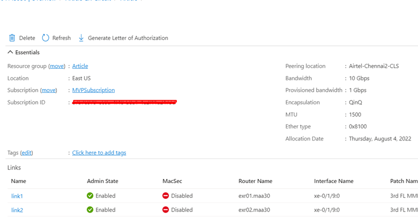Edit tags using the edit link

click(26, 153)
